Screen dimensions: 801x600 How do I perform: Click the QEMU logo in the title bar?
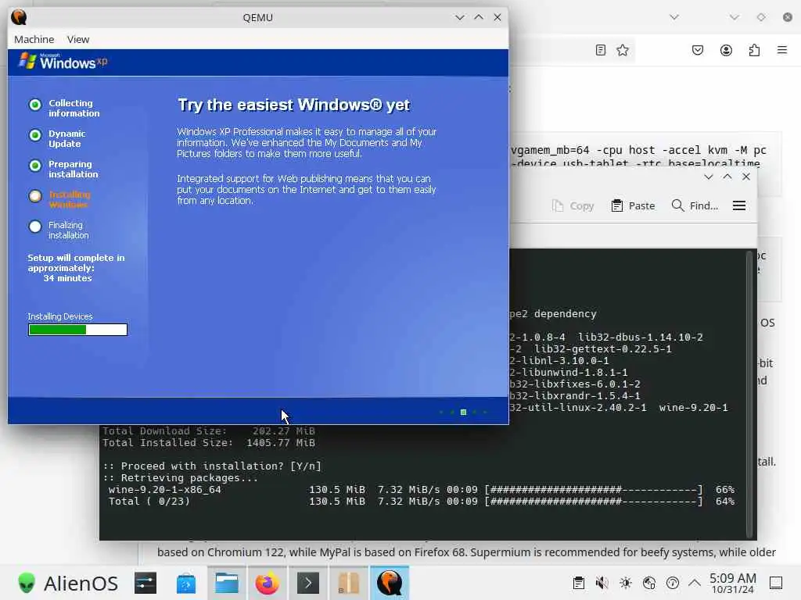19,17
